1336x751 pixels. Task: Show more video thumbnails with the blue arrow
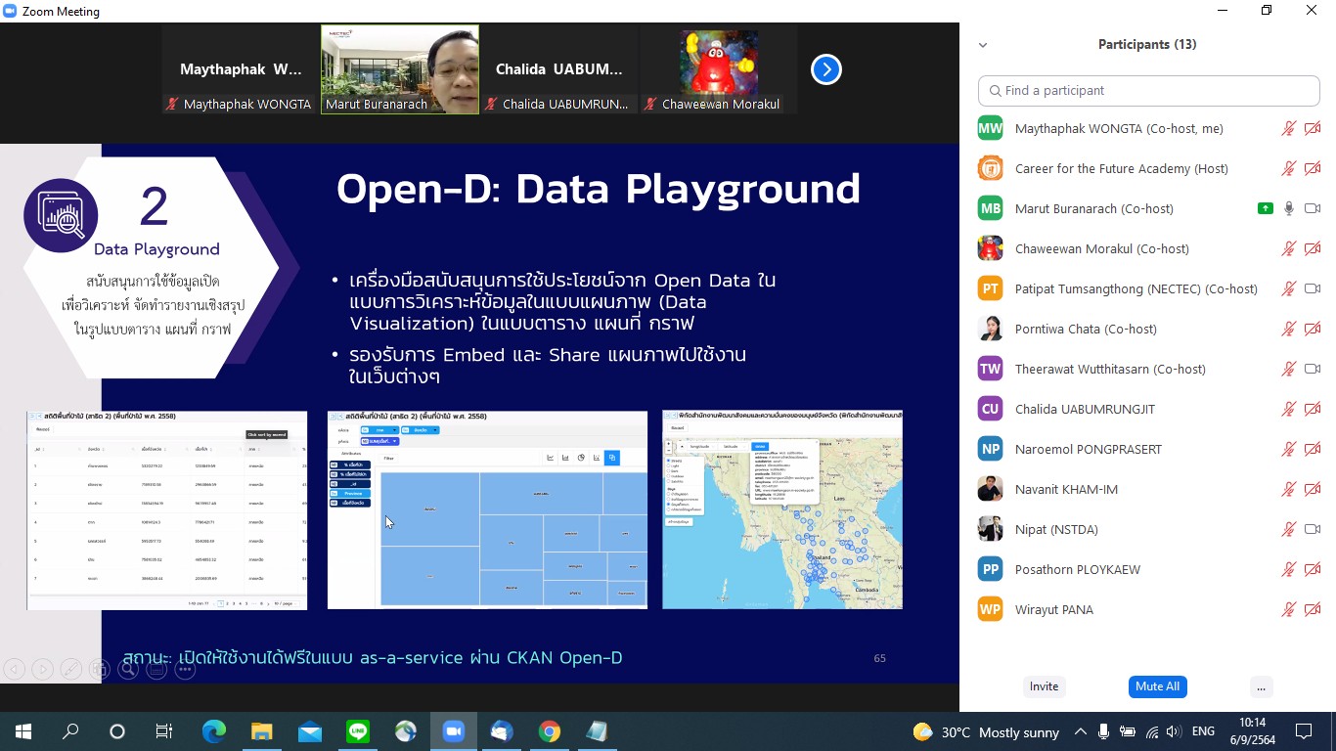(826, 69)
